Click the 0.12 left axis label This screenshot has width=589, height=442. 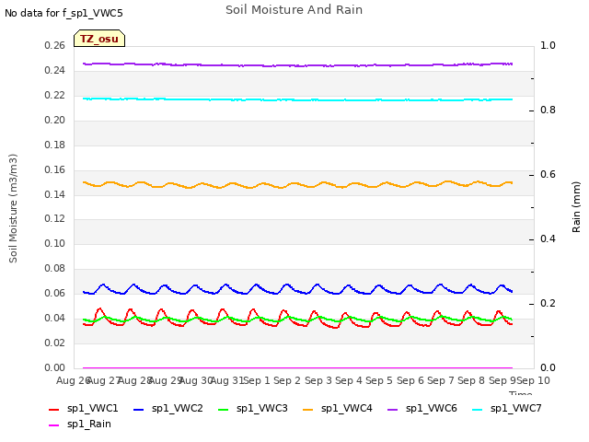tap(55, 219)
